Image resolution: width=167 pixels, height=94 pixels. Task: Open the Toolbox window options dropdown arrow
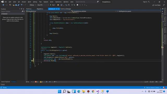point(20,9)
